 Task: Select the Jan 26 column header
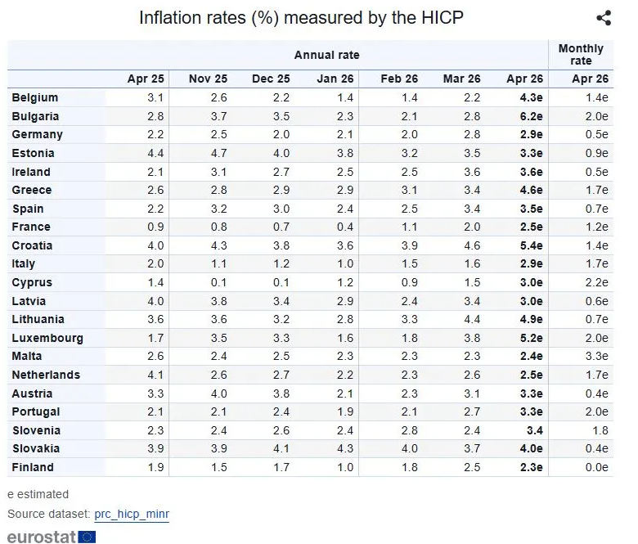click(x=335, y=79)
